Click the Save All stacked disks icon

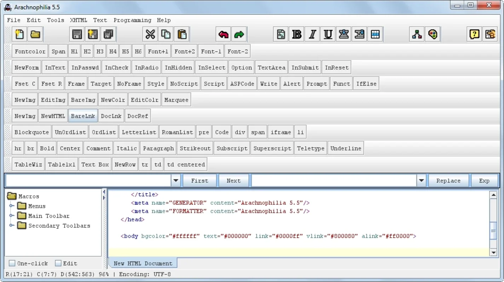tap(109, 34)
